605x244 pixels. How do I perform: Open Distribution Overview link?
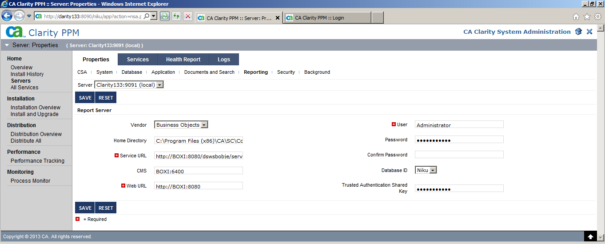click(36, 134)
